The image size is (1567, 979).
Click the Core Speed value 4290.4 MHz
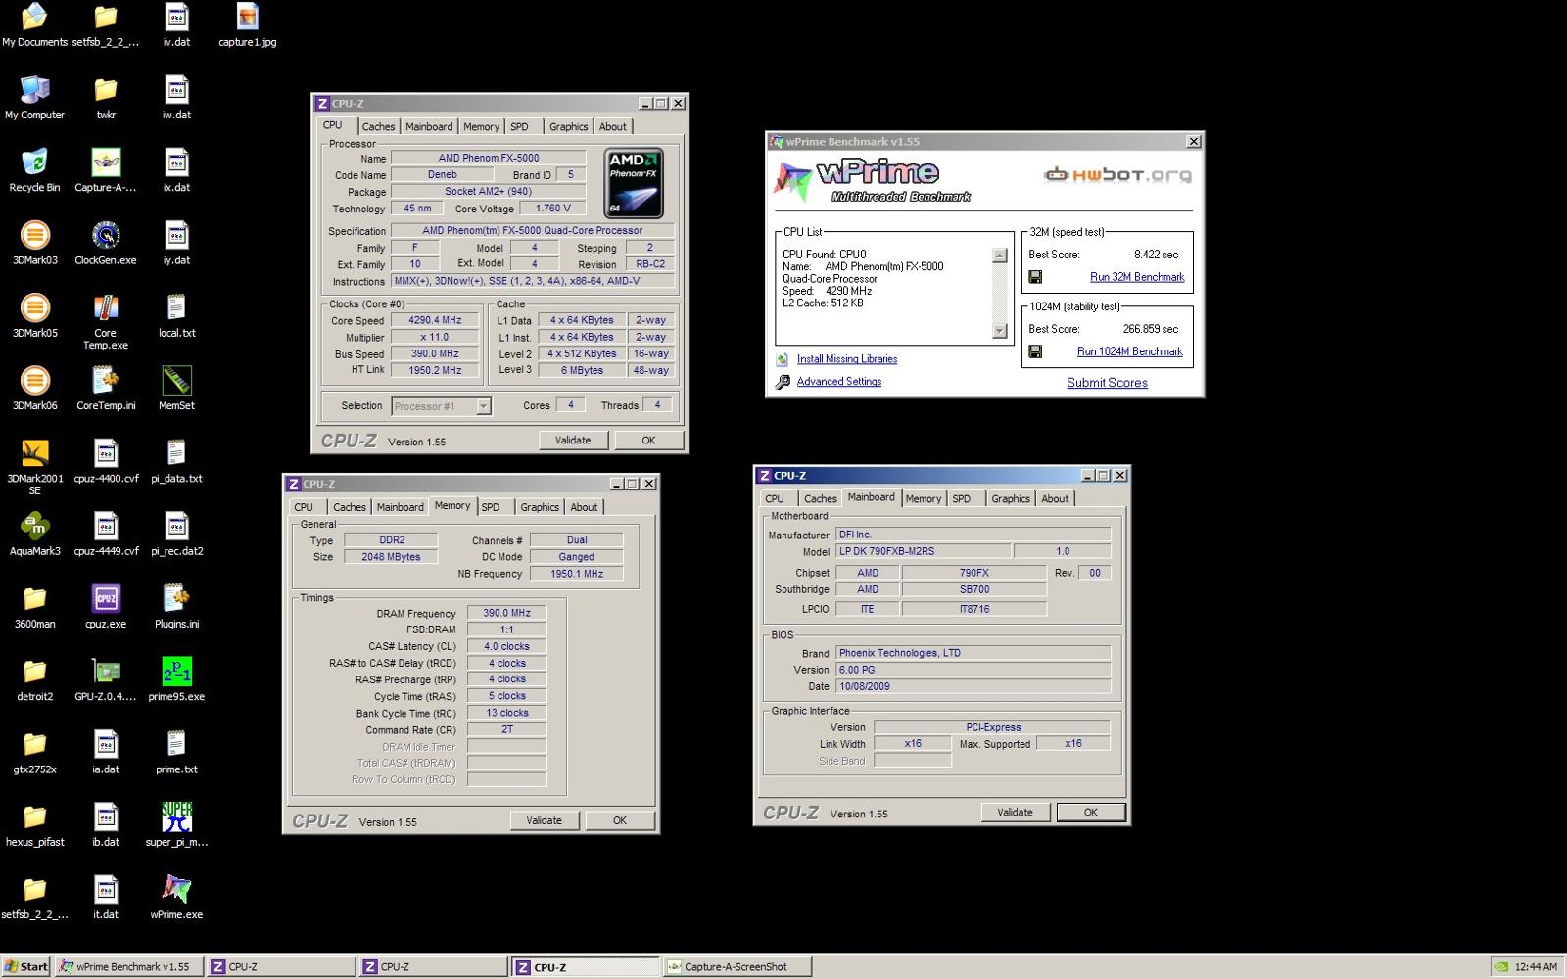(x=434, y=320)
